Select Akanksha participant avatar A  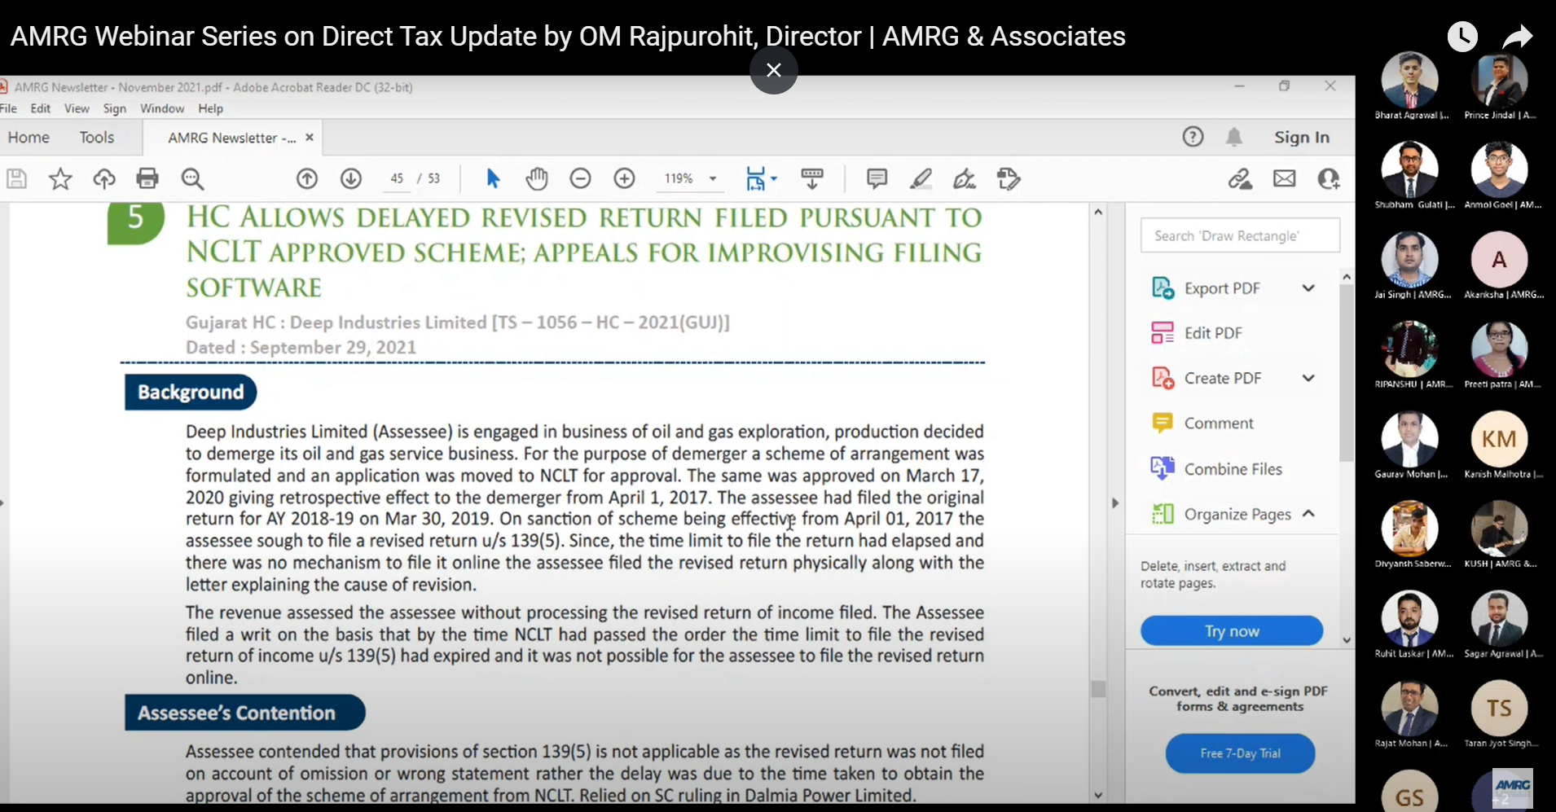point(1499,260)
